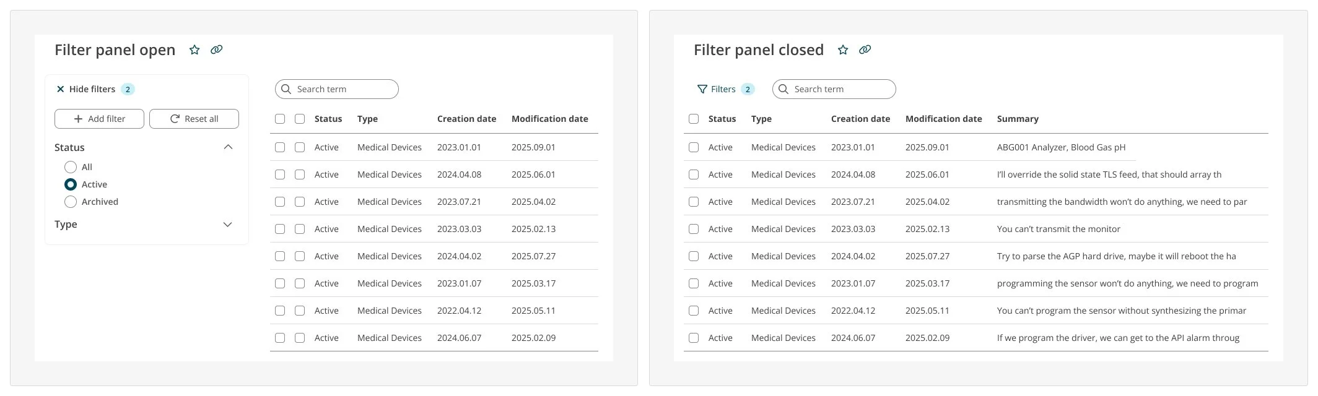Click the Reset all button
Screen dimensions: 1318x396
tap(194, 119)
